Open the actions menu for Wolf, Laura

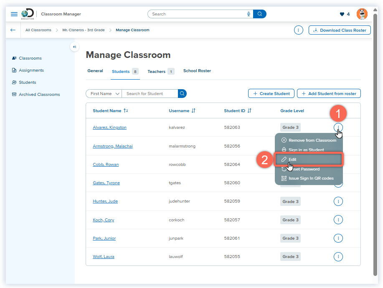(338, 256)
